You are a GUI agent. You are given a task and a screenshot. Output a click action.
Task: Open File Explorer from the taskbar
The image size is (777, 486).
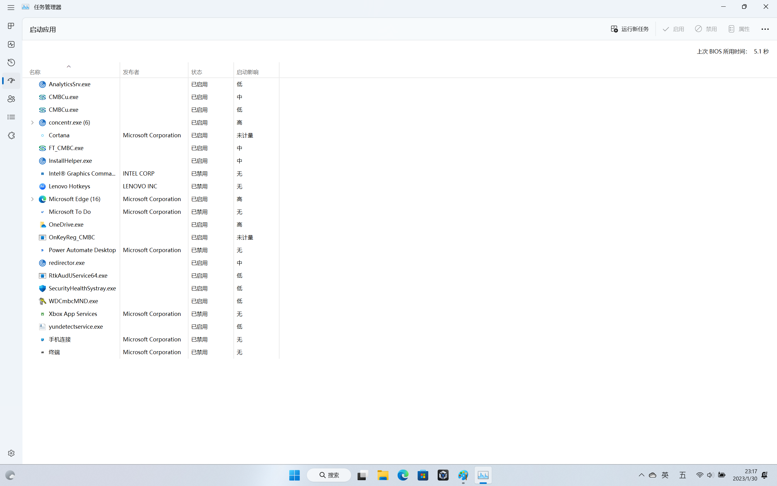pos(382,475)
